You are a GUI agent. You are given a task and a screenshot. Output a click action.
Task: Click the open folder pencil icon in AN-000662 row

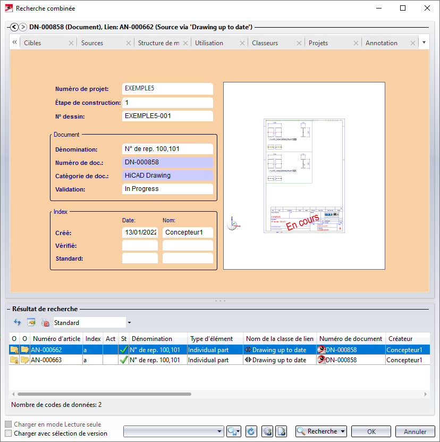tap(25, 350)
